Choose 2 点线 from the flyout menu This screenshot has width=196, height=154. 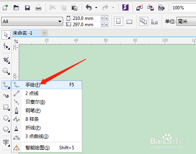coord(47,93)
